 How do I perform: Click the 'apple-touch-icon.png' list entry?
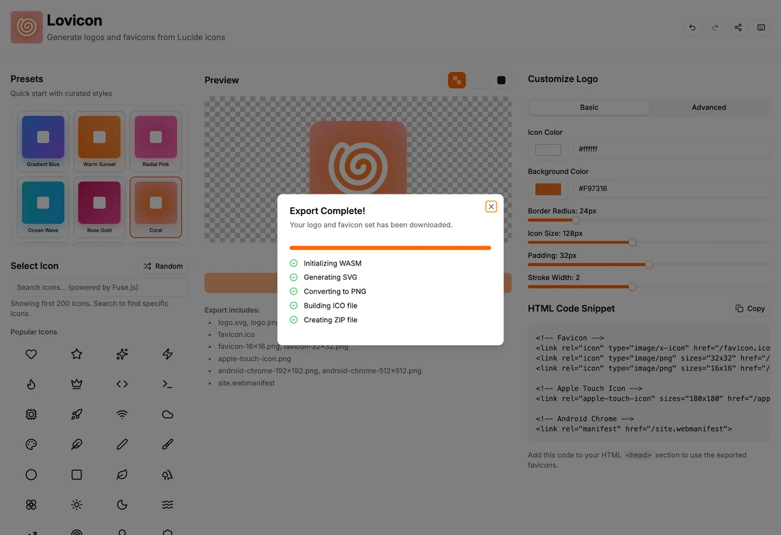click(x=254, y=359)
